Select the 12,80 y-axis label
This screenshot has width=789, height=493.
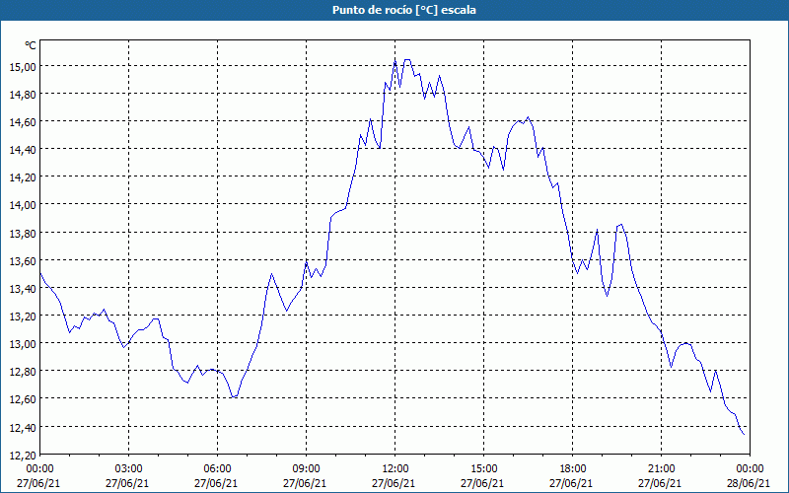(23, 372)
